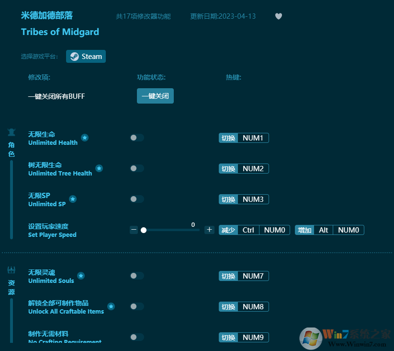This screenshot has width=394, height=351.
Task: Click the plus stepper beside Set Player Speed
Action: click(209, 230)
